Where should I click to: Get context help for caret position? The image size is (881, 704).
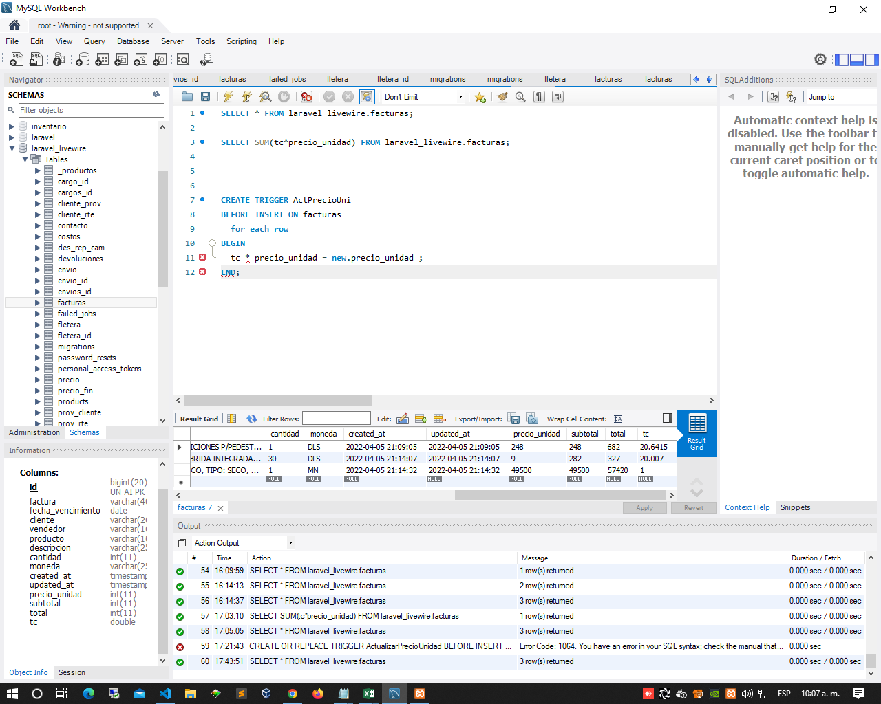(x=774, y=97)
